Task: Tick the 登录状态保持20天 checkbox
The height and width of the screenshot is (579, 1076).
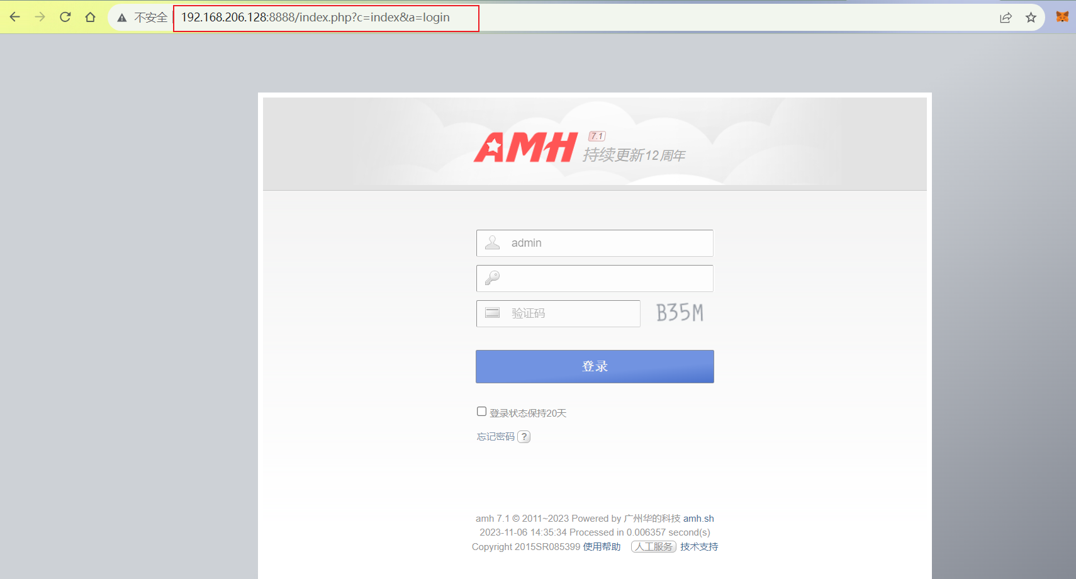Action: pyautogui.click(x=481, y=411)
